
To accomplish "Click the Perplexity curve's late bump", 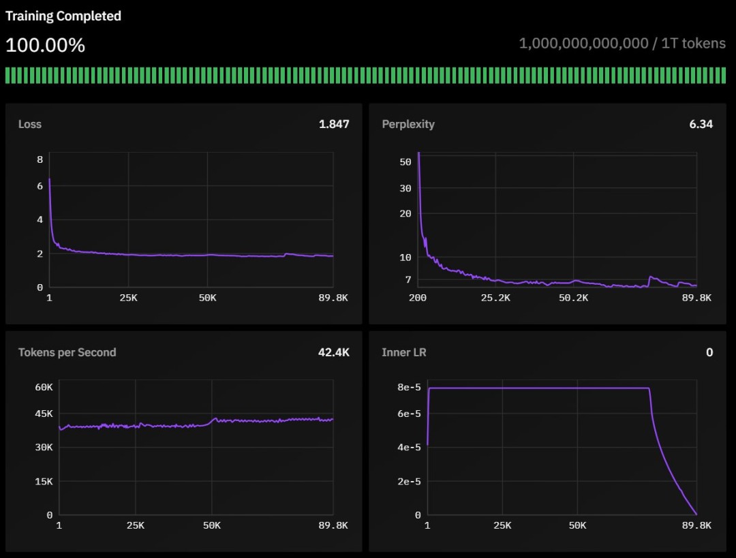I will click(651, 279).
